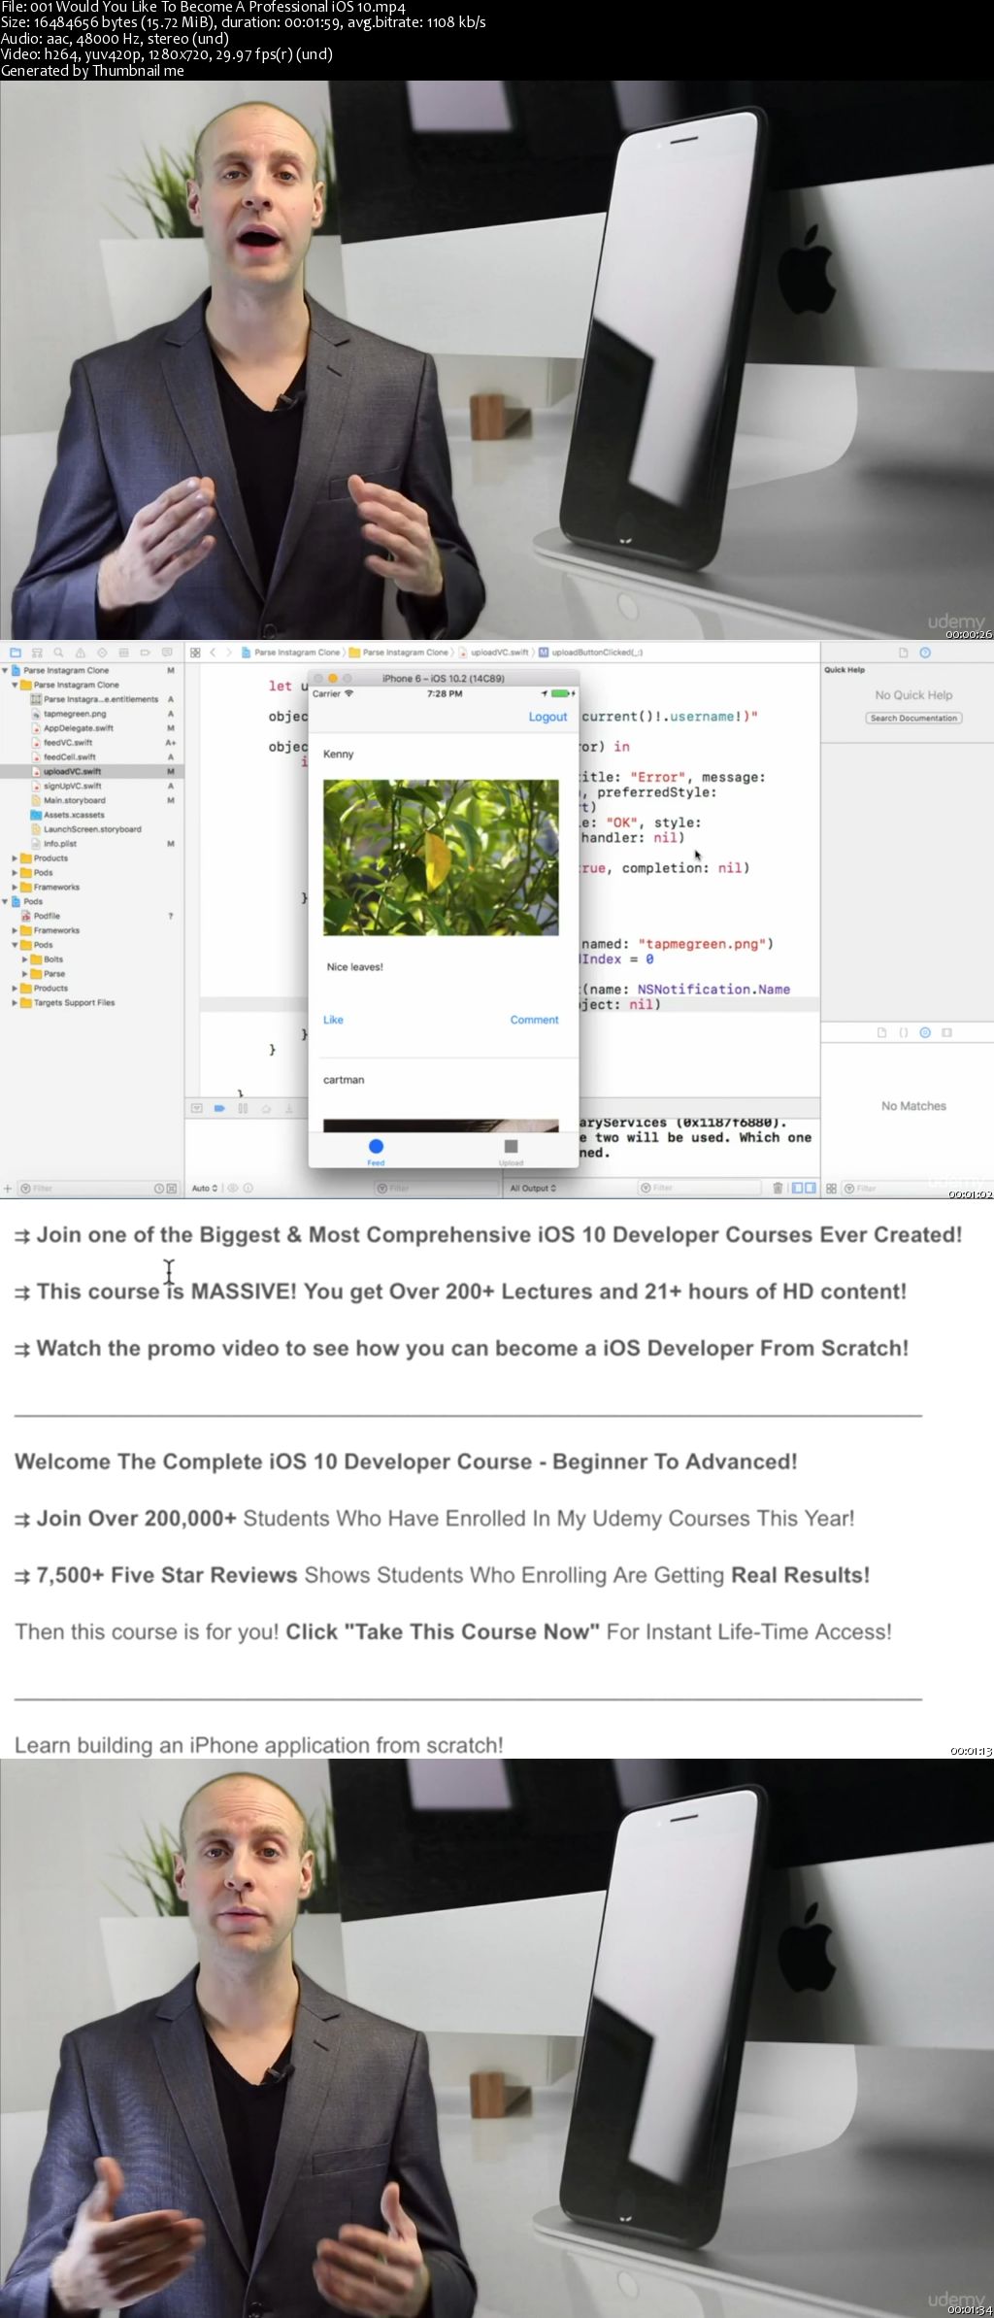Go forward using the editor forward arrow
The image size is (994, 2318).
(x=229, y=653)
